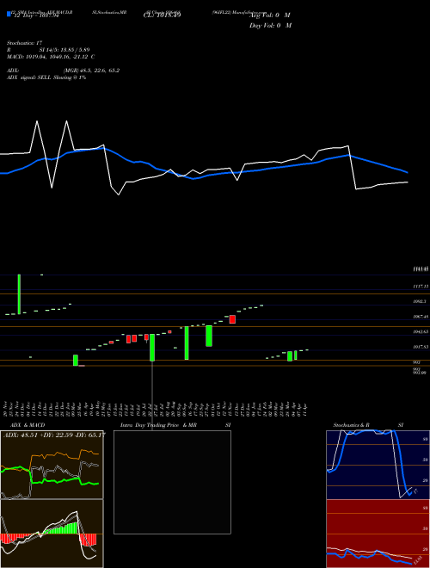430x568 pixels.
Task: Click the 1017.53 price axis label
Action: tap(421, 347)
